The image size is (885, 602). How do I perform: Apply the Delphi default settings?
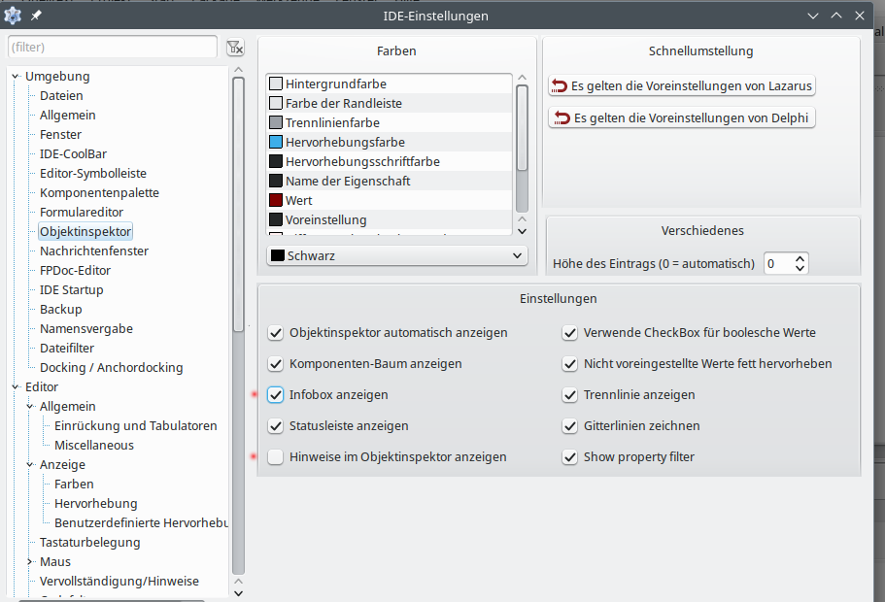coord(682,118)
